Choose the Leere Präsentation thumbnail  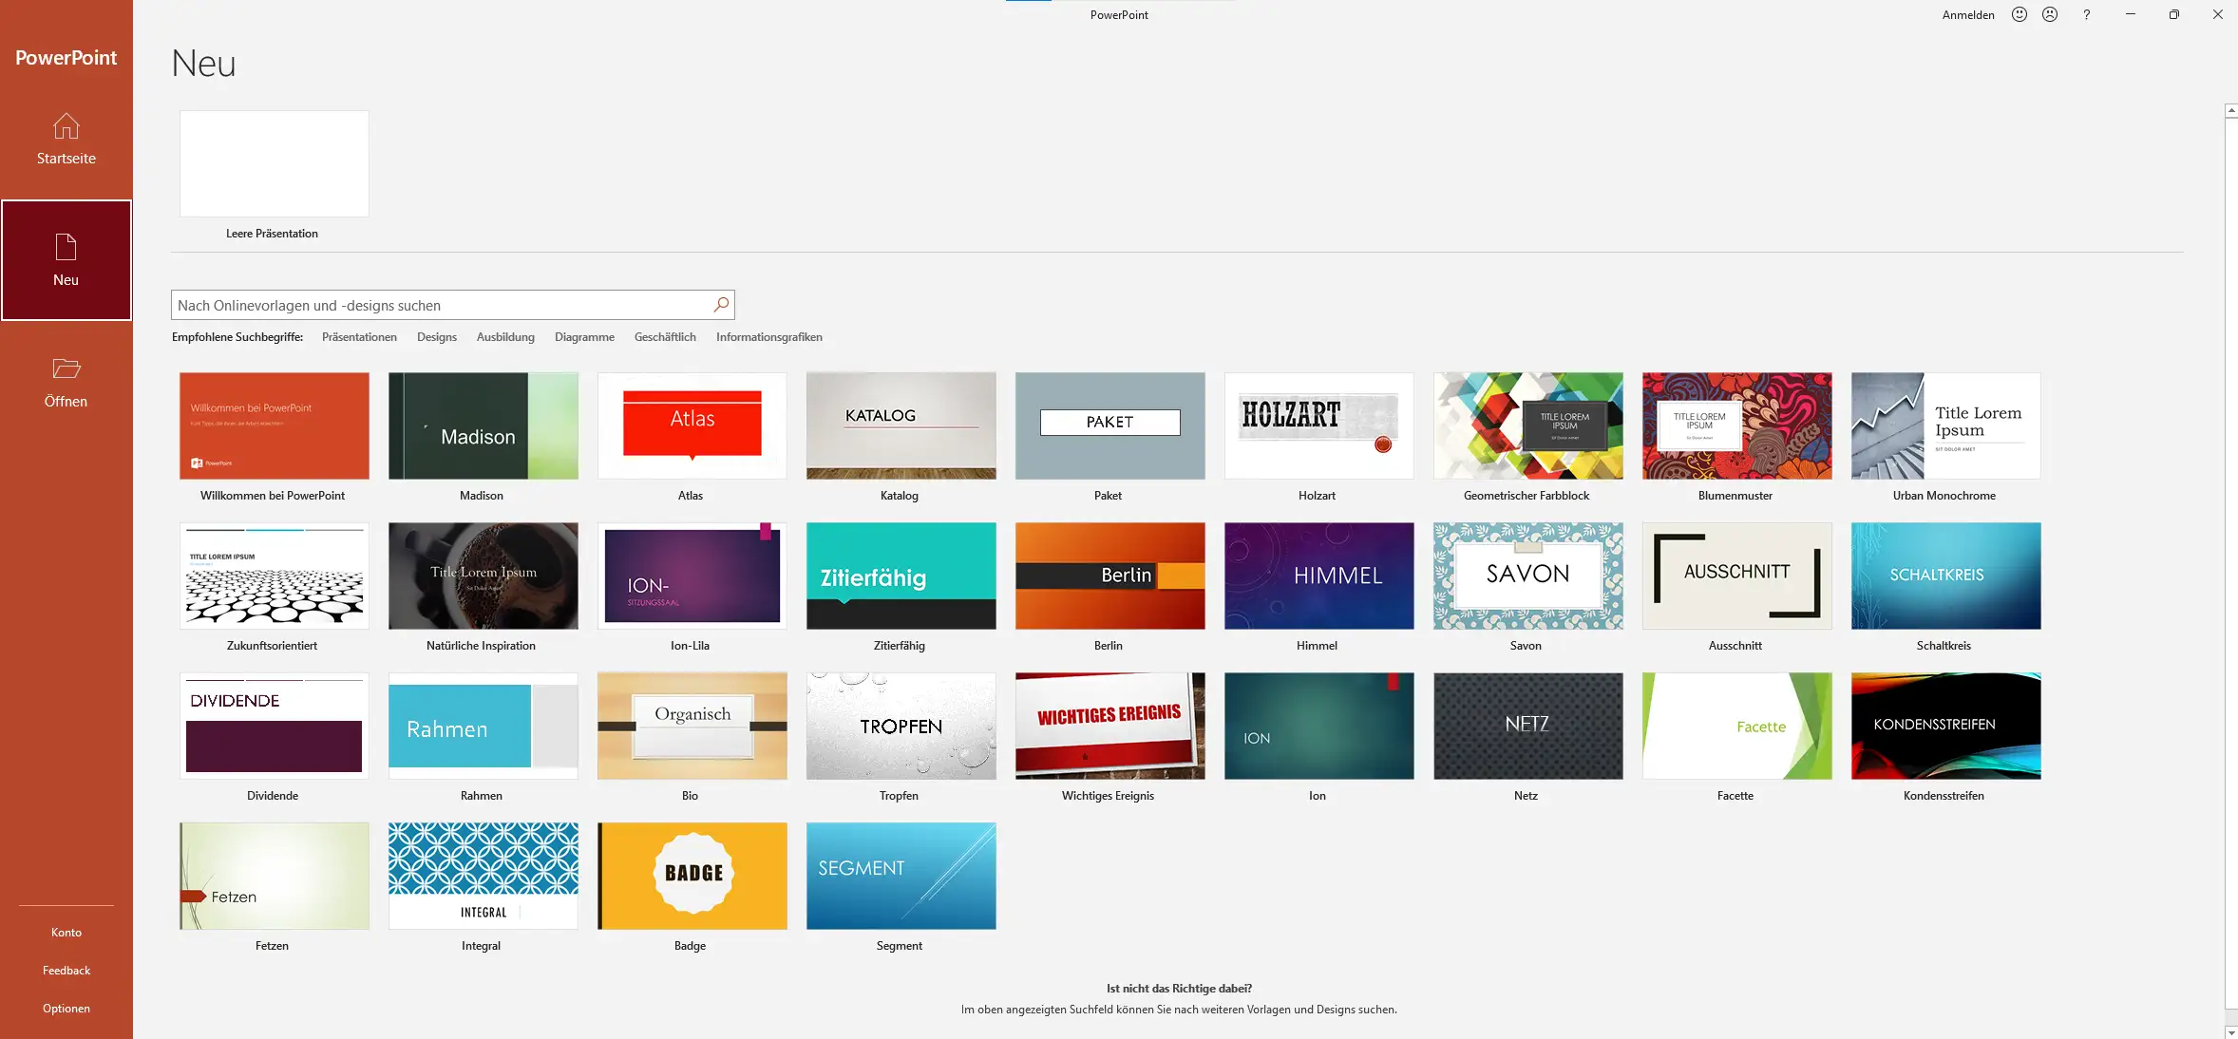coord(274,163)
